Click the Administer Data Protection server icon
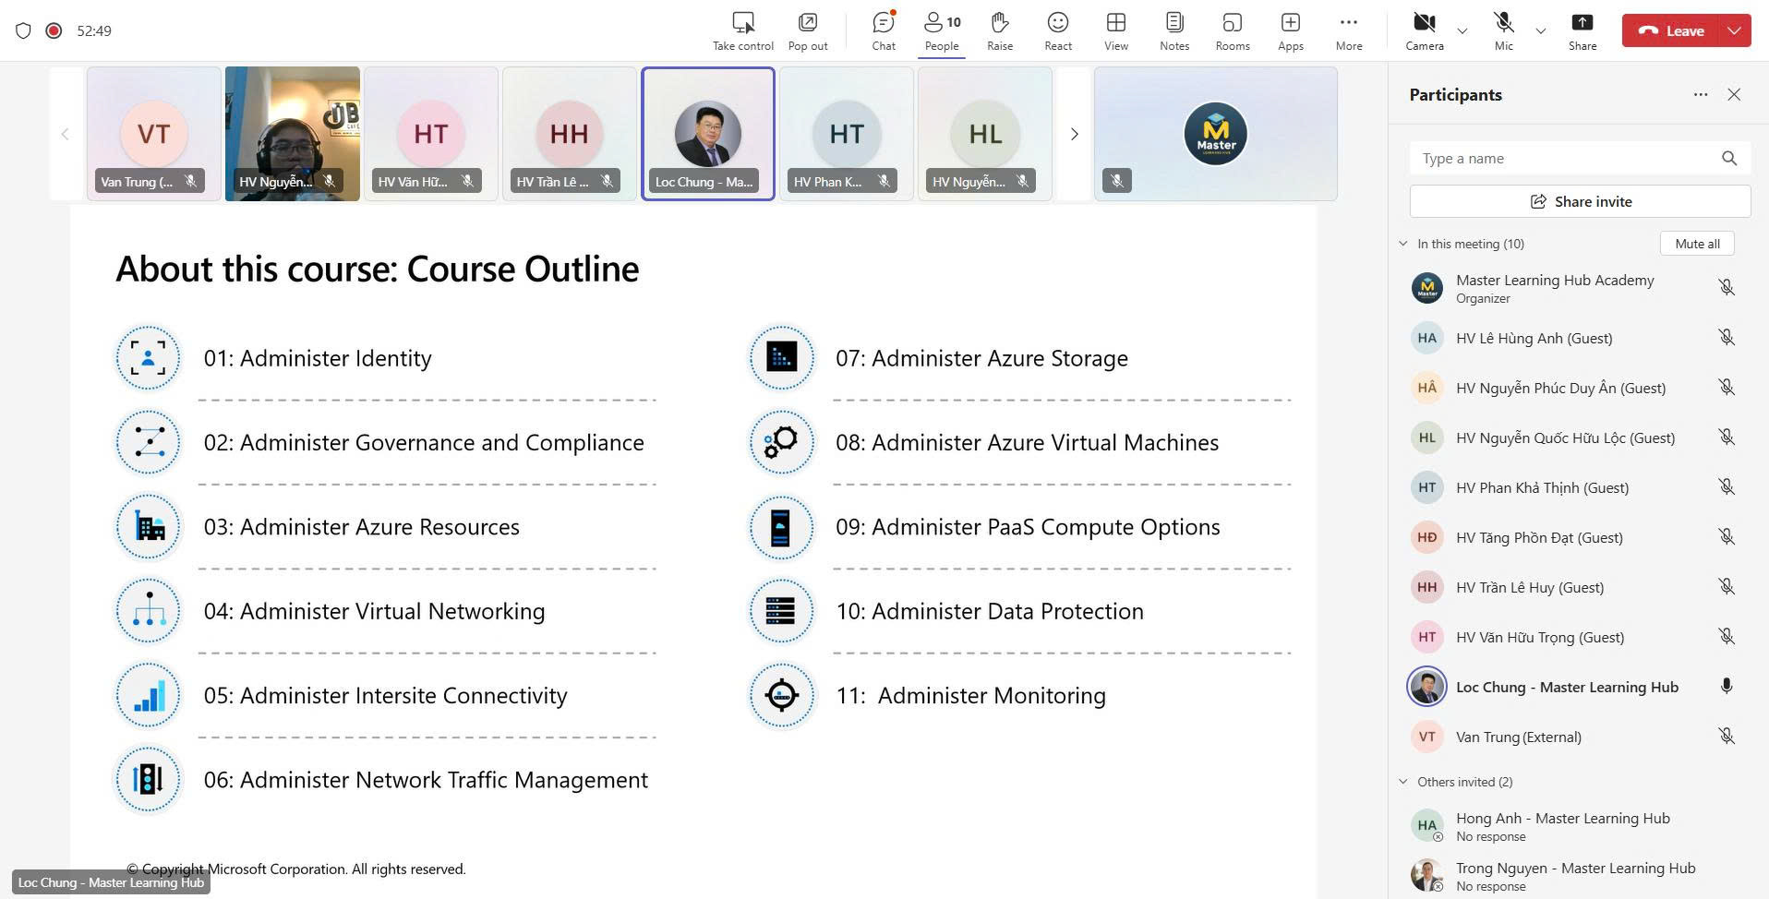This screenshot has width=1769, height=899. click(781, 611)
